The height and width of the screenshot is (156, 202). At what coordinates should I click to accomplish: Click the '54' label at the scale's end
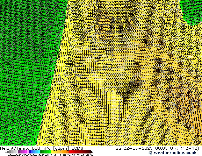click(x=92, y=155)
